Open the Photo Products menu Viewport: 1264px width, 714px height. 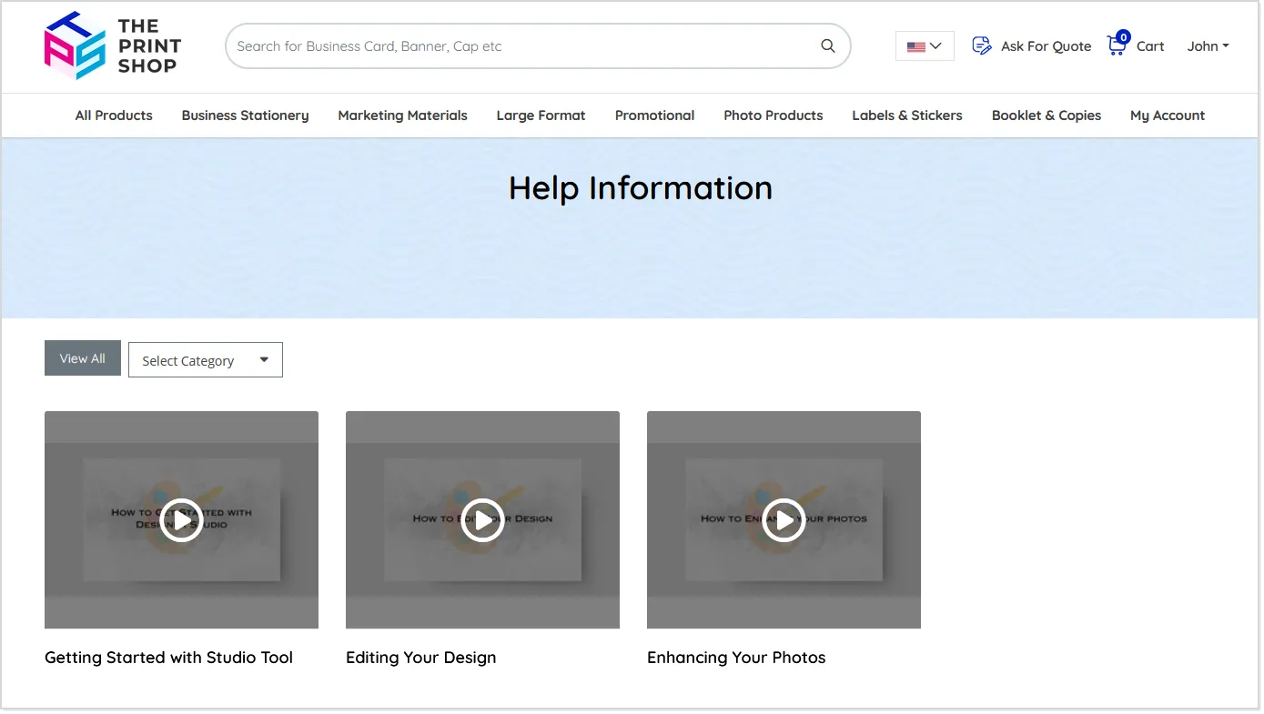tap(774, 116)
